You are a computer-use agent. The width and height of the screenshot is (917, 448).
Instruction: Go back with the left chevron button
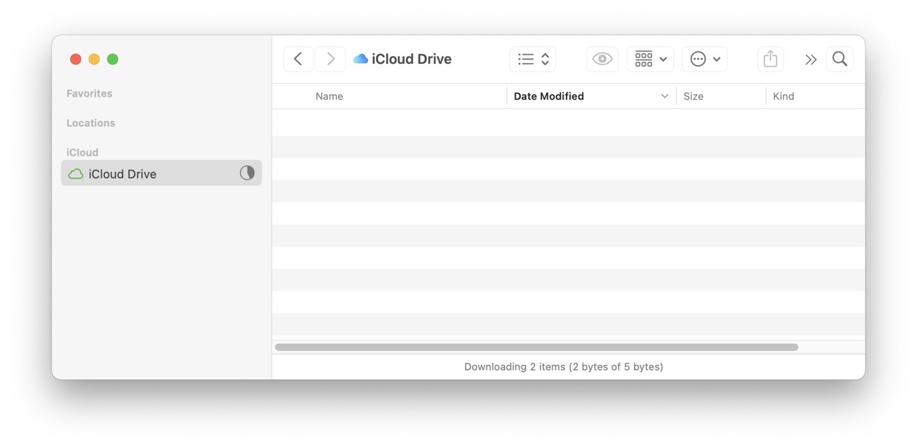[298, 59]
